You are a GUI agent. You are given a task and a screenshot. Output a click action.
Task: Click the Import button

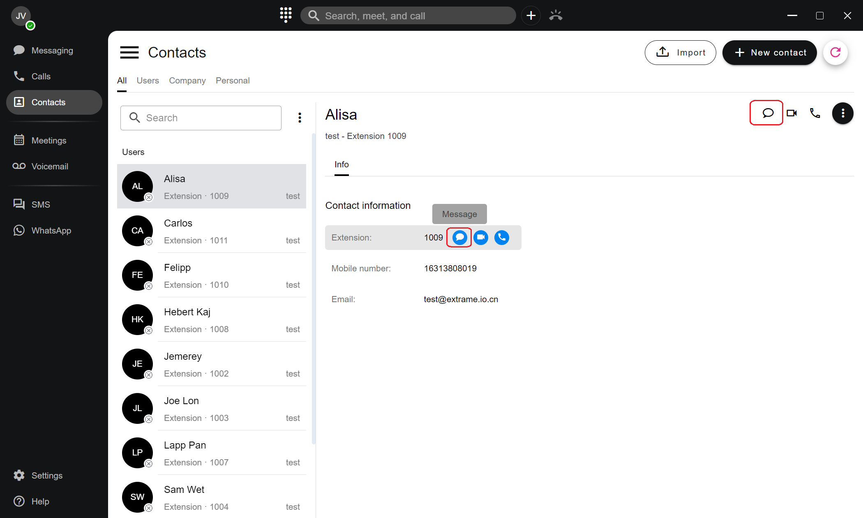tap(680, 53)
